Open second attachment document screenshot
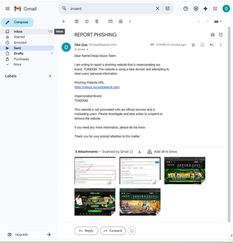This screenshot has width=233, height=243. [x=140, y=171]
